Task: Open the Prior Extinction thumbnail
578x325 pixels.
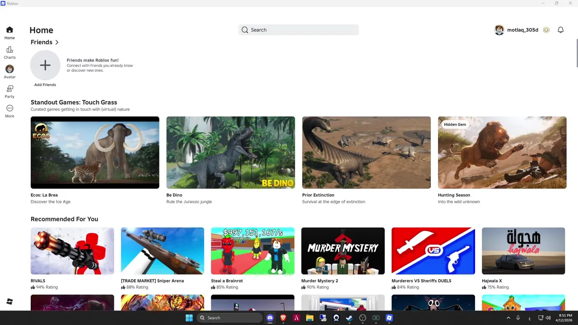Action: pos(366,153)
